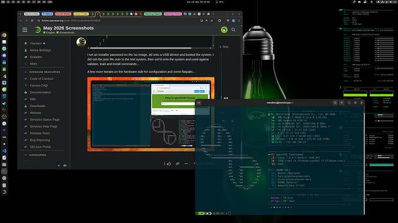Open the terminal hamburger menu
The height and width of the screenshot is (223, 398).
click(x=341, y=103)
